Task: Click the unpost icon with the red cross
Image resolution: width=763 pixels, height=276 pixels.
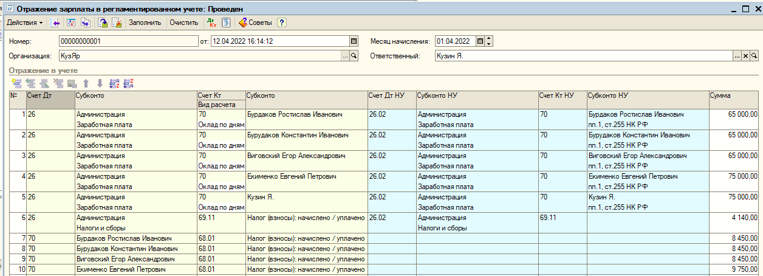Action: [x=117, y=22]
